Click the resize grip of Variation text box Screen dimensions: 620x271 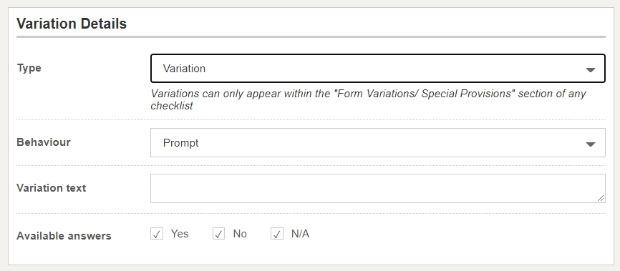(x=601, y=198)
